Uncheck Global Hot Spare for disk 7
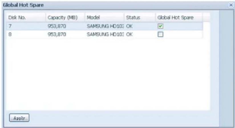 (x=160, y=26)
